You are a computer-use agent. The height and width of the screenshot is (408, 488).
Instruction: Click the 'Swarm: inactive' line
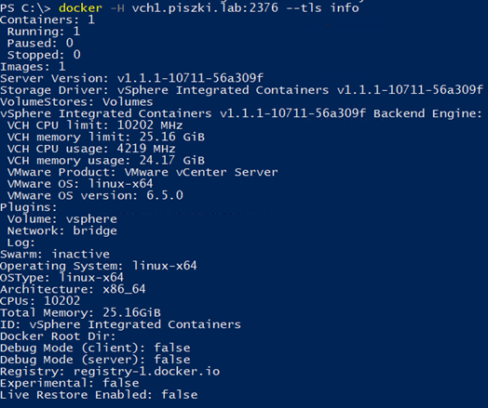[x=55, y=255]
